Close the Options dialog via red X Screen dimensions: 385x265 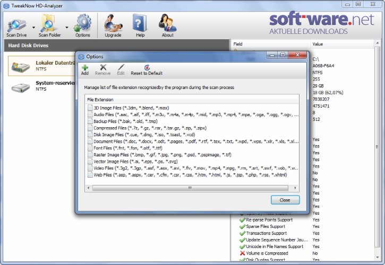pyautogui.click(x=297, y=55)
